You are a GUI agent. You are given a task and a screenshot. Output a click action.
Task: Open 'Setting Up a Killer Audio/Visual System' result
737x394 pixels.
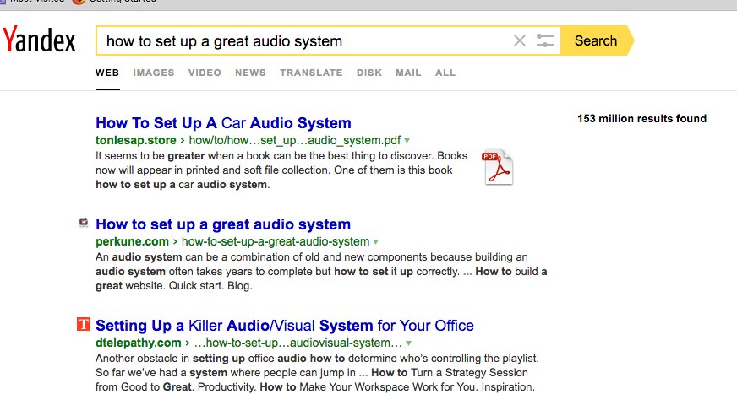click(285, 326)
